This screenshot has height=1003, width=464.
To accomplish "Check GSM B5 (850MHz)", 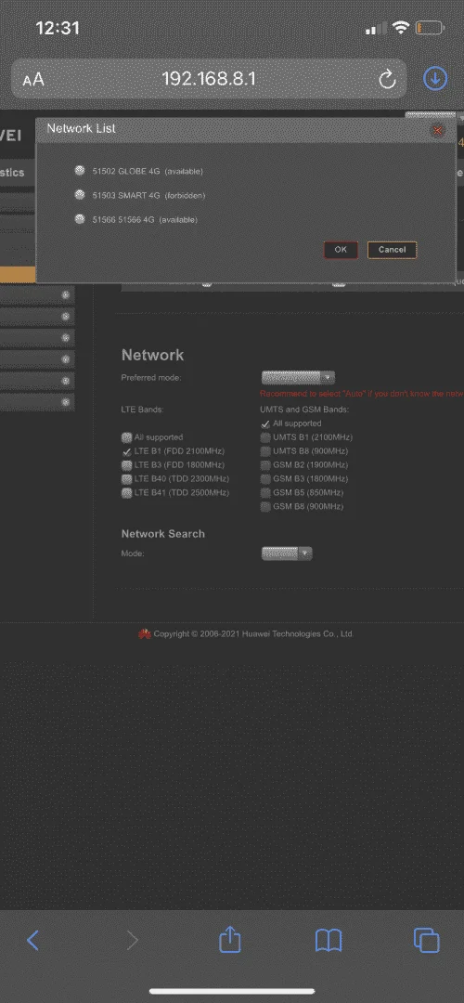I will (x=265, y=493).
